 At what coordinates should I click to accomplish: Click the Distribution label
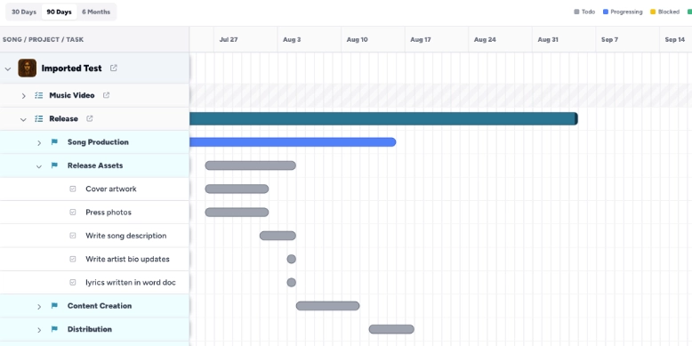click(x=90, y=329)
